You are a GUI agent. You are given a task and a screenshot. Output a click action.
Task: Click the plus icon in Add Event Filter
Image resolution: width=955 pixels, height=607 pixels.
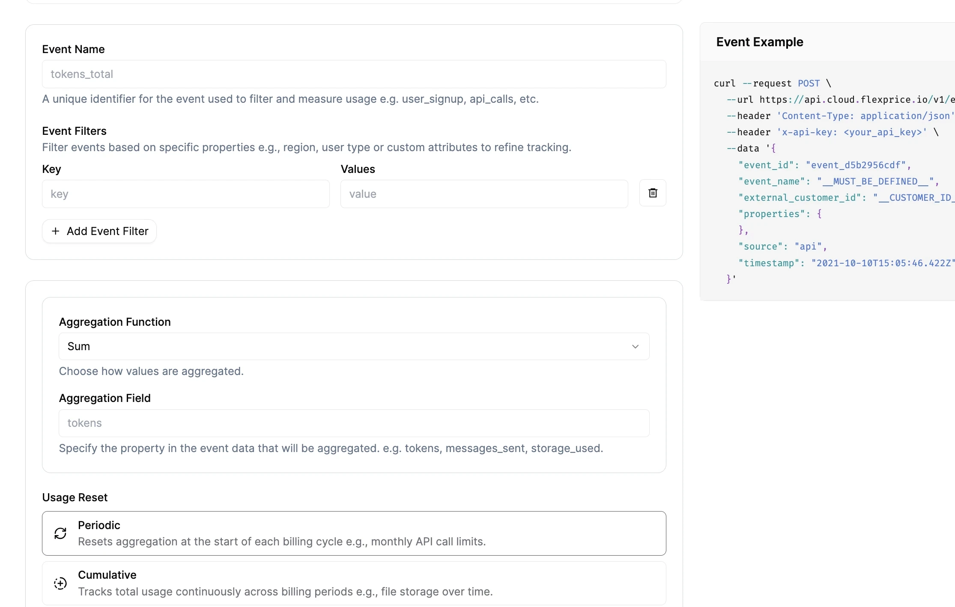[x=56, y=231]
